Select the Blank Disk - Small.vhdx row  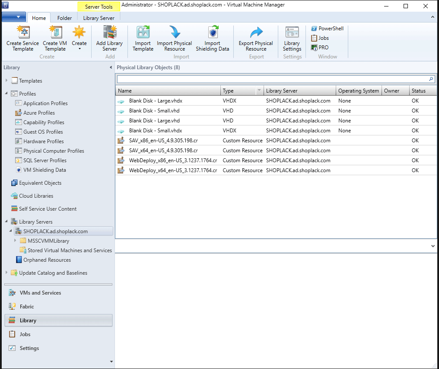pos(276,130)
